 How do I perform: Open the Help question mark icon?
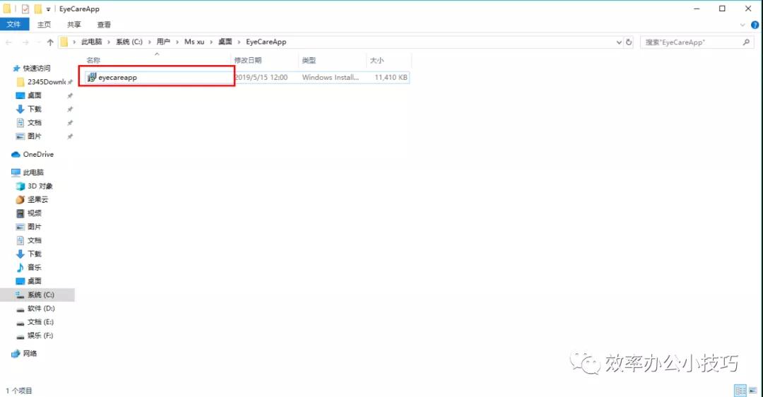coord(755,25)
